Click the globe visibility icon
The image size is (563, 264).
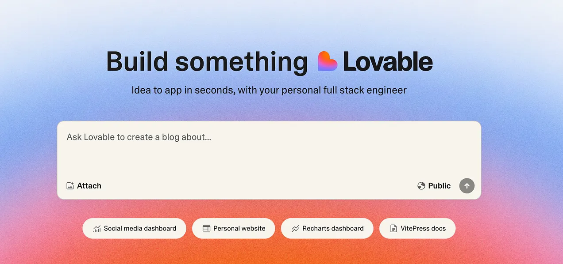[421, 186]
